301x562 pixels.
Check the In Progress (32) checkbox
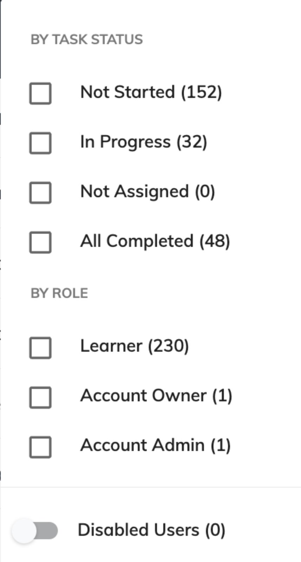tap(40, 142)
